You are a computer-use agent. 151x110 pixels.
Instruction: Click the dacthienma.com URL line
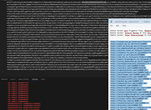click(130, 74)
